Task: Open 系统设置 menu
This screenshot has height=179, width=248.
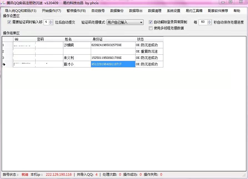Action: [x=174, y=11]
